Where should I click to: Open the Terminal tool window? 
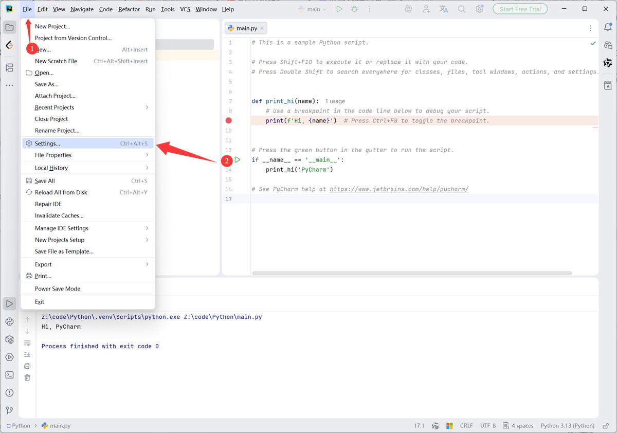click(9, 375)
